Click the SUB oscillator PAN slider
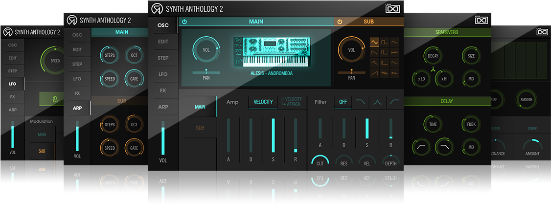 [351, 72]
